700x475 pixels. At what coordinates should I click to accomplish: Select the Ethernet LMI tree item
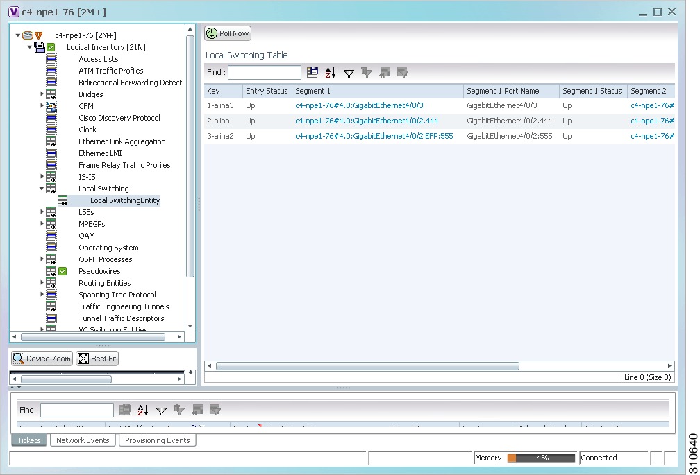pyautogui.click(x=100, y=153)
